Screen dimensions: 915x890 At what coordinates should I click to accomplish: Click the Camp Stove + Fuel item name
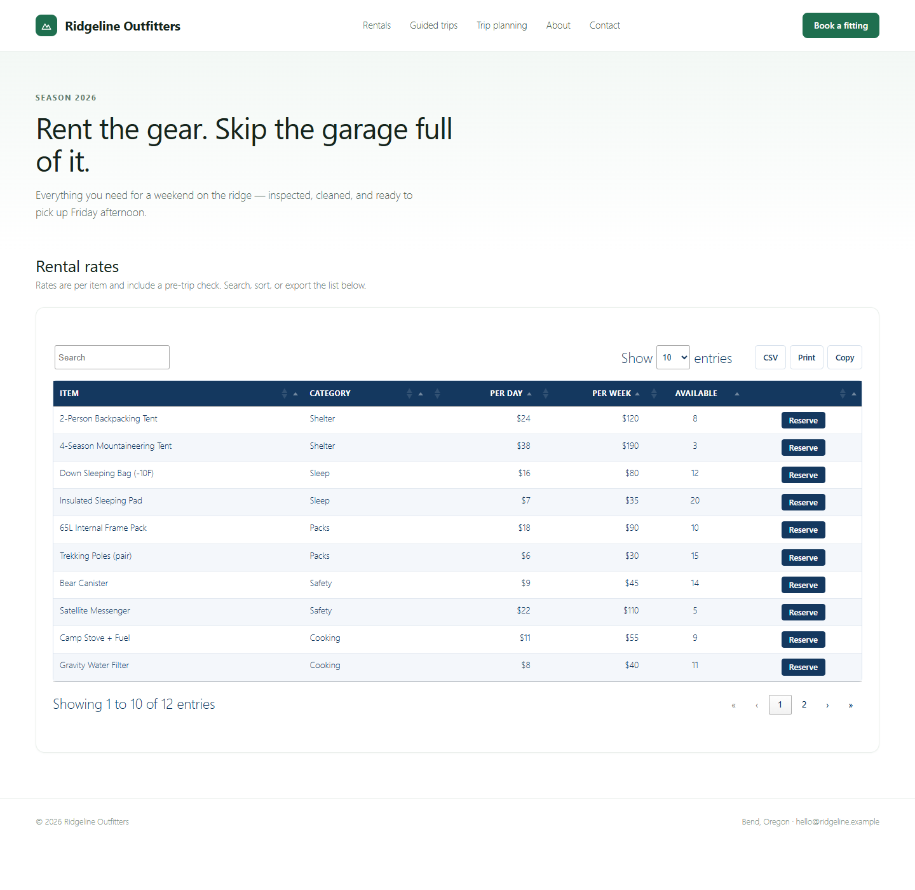click(x=95, y=638)
